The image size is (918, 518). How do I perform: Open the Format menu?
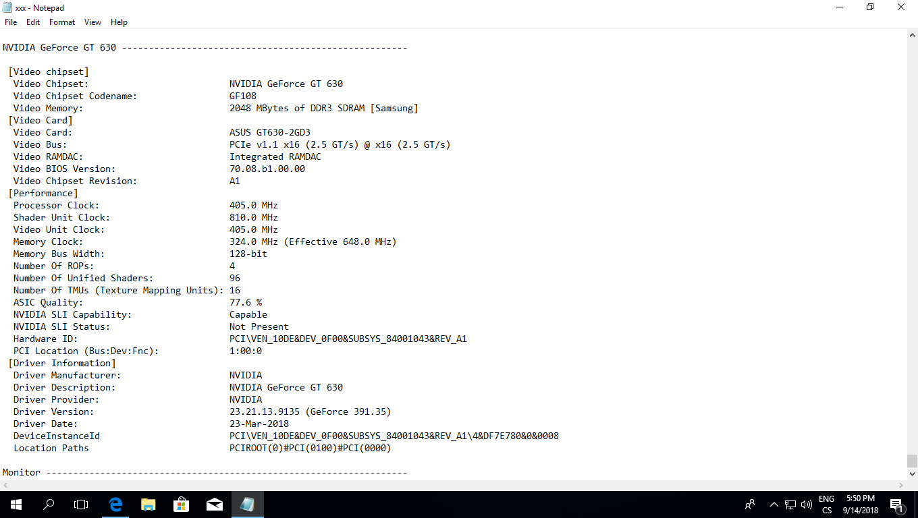click(x=62, y=22)
